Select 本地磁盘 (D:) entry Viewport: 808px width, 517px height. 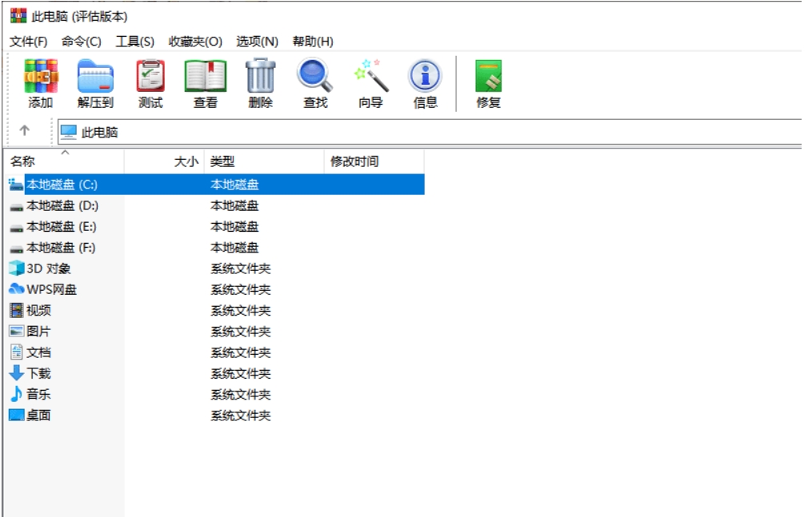pos(62,205)
